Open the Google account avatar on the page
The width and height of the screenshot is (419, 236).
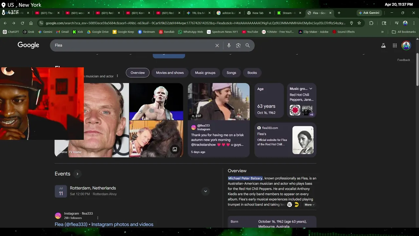point(406,46)
